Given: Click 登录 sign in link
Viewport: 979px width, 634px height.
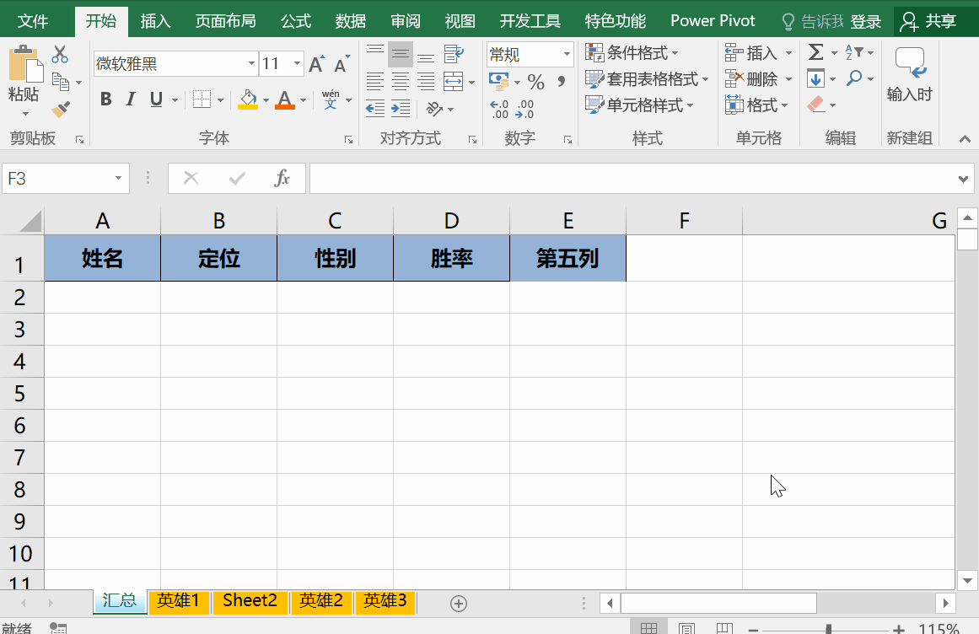Looking at the screenshot, I should 866,23.
